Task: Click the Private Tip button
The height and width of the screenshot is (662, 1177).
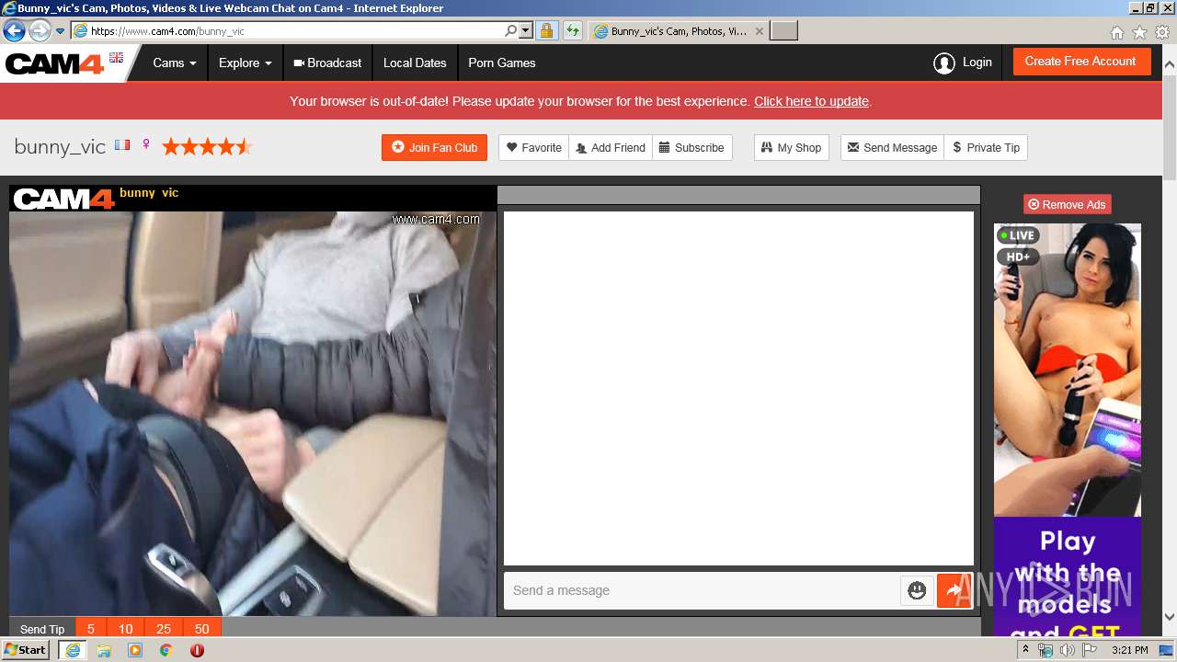Action: [986, 147]
